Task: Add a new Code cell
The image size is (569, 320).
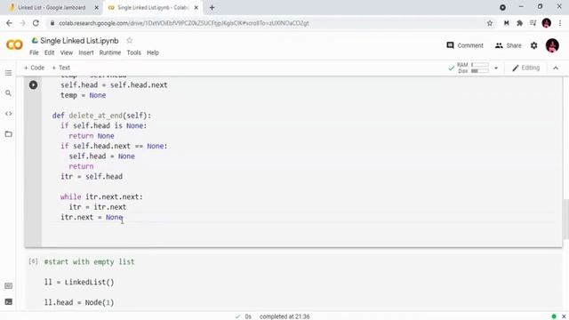Action: pyautogui.click(x=34, y=68)
